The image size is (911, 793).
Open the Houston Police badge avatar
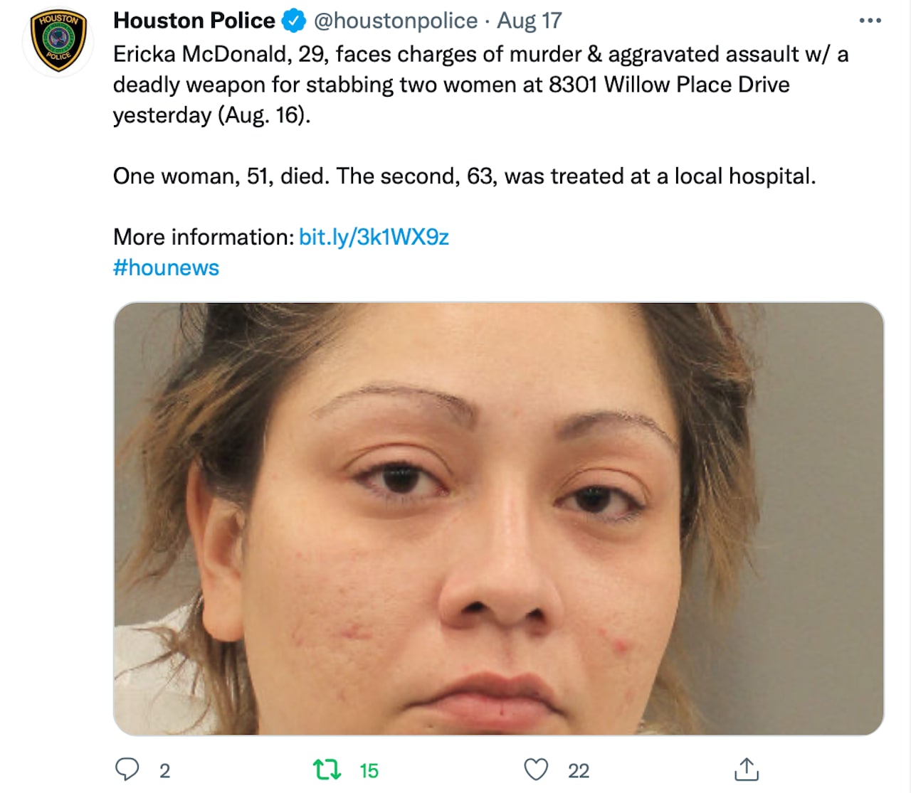pos(58,41)
